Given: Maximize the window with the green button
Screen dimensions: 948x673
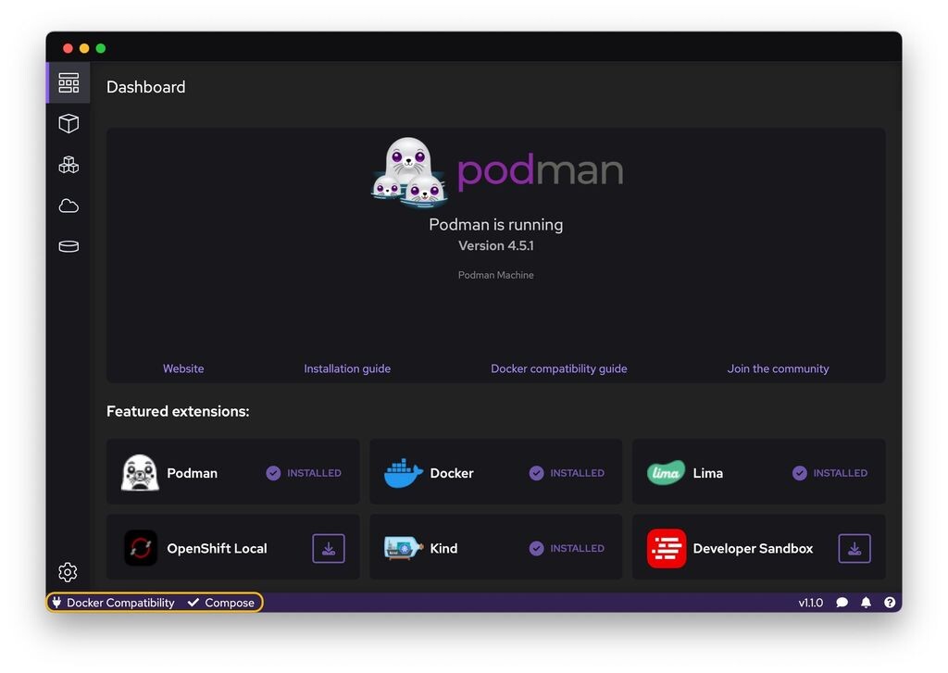Looking at the screenshot, I should click(101, 48).
